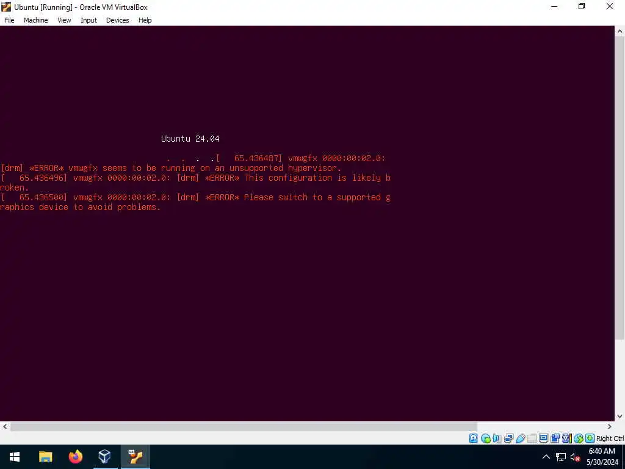Open the Help menu
Screen dimensions: 625x469
[x=145, y=20]
